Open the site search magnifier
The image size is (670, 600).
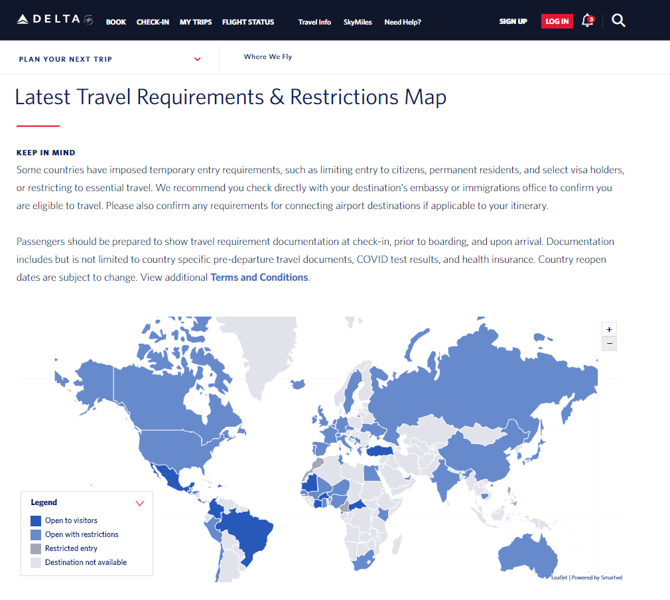point(618,21)
